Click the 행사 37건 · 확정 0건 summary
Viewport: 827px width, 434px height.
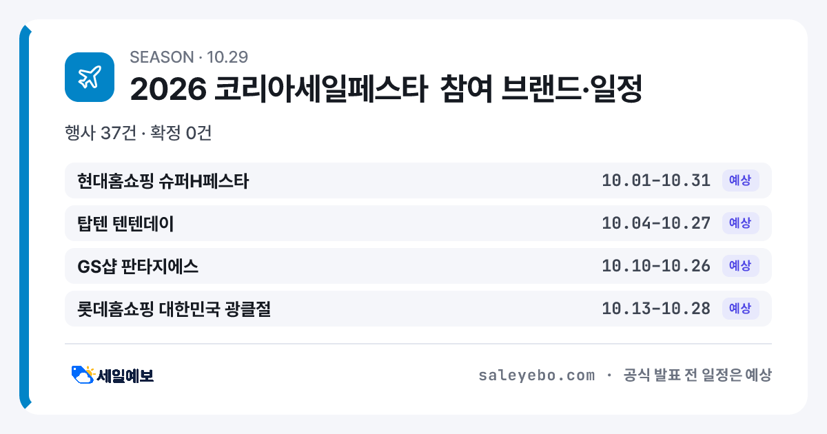[x=138, y=133]
